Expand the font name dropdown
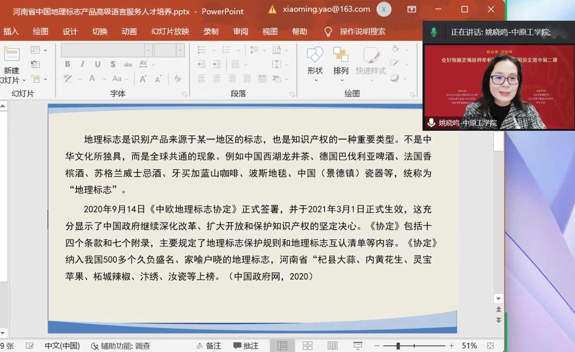The image size is (575, 352). 148,50
